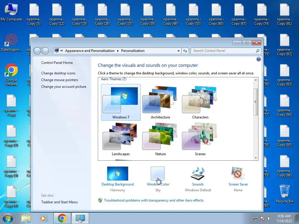
Task: Switch to Google Chrome in the taskbar
Action: click(x=62, y=218)
